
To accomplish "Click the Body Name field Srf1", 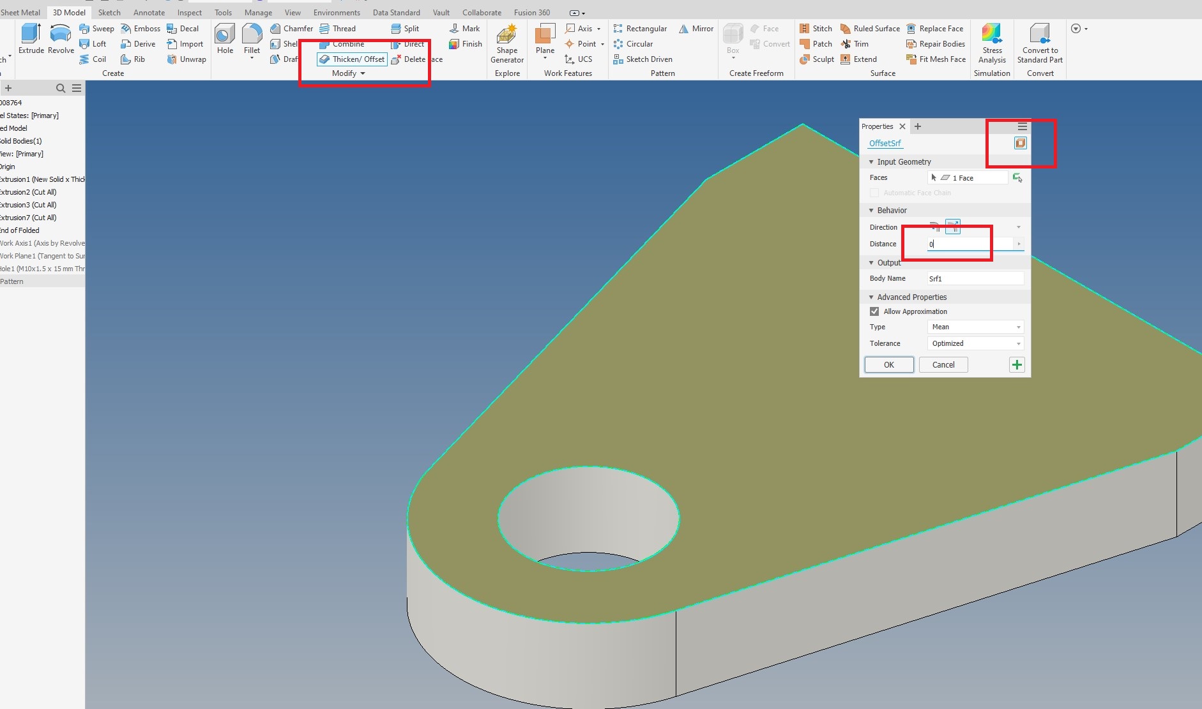I will click(975, 278).
